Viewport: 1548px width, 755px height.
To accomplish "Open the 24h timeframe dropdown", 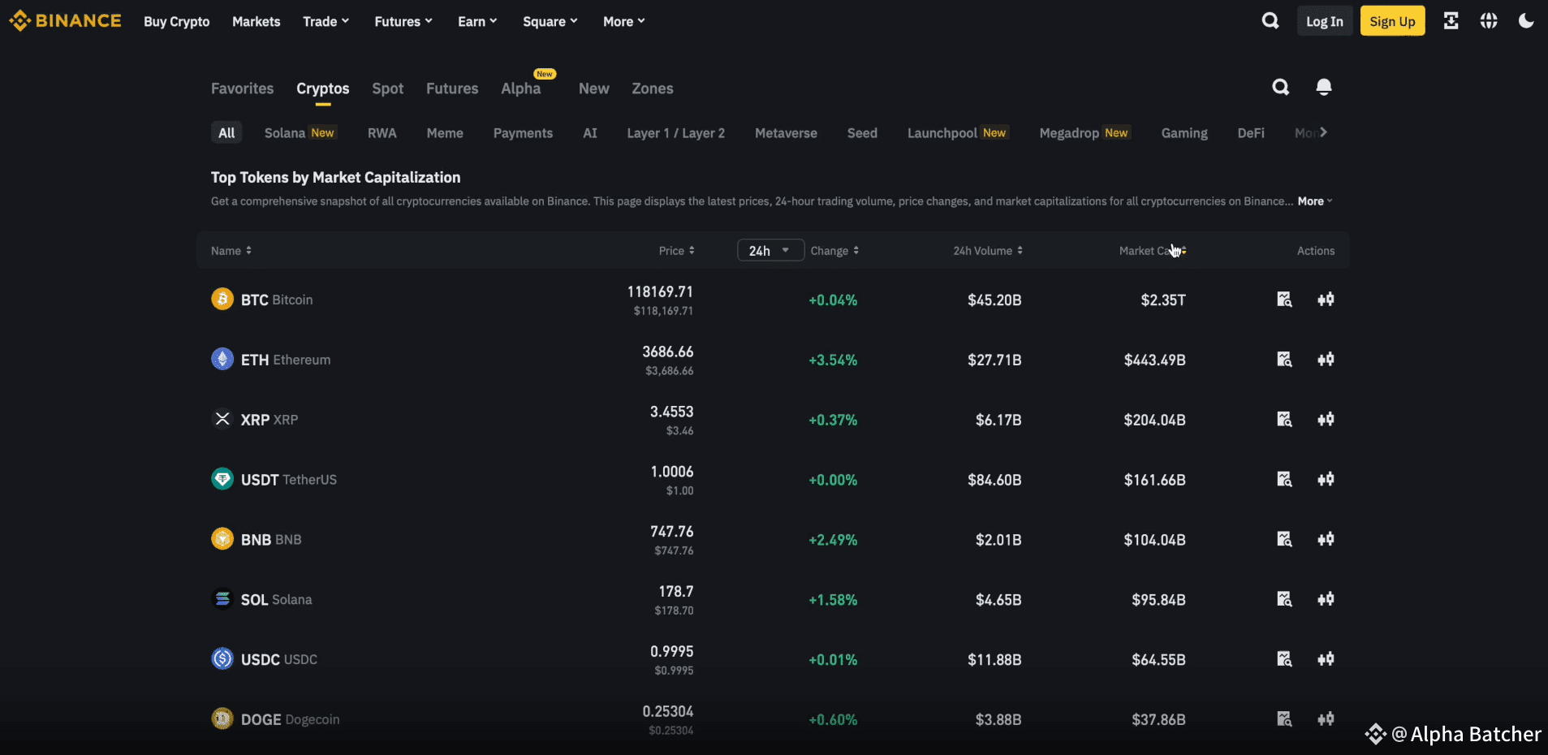I will click(x=770, y=250).
